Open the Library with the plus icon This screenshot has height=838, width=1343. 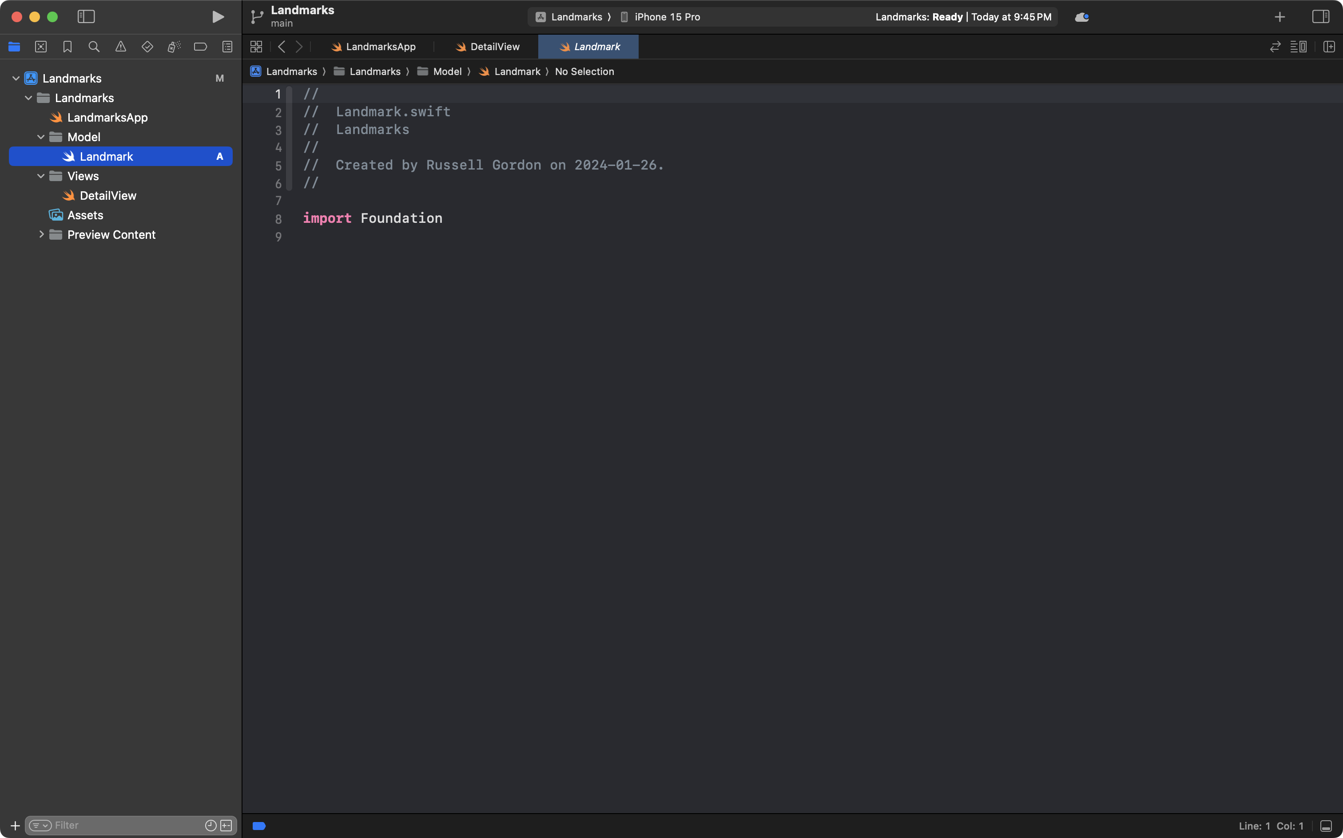1279,16
